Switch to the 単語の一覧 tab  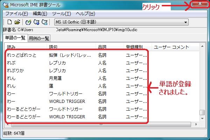pyautogui.click(x=15, y=38)
